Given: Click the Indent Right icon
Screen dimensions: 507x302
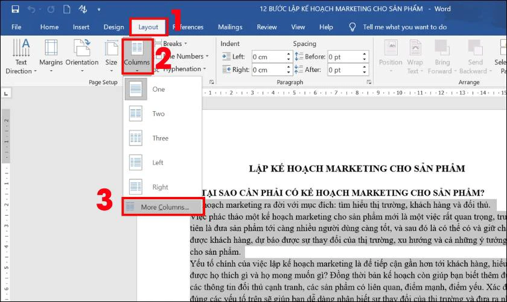Looking at the screenshot, I should coord(226,69).
